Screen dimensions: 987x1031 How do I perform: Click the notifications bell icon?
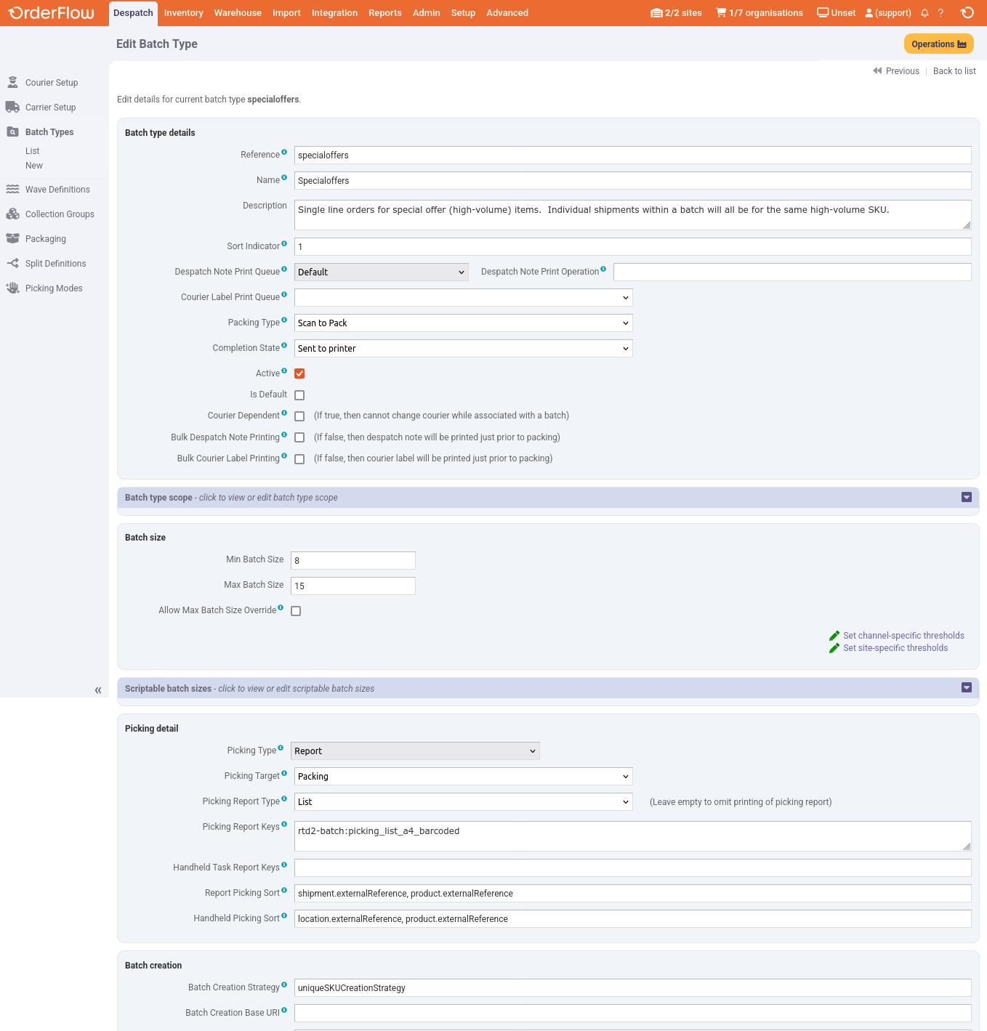(x=924, y=13)
